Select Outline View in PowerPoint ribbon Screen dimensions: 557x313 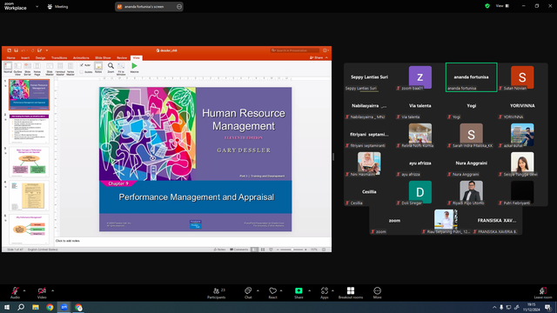17,68
